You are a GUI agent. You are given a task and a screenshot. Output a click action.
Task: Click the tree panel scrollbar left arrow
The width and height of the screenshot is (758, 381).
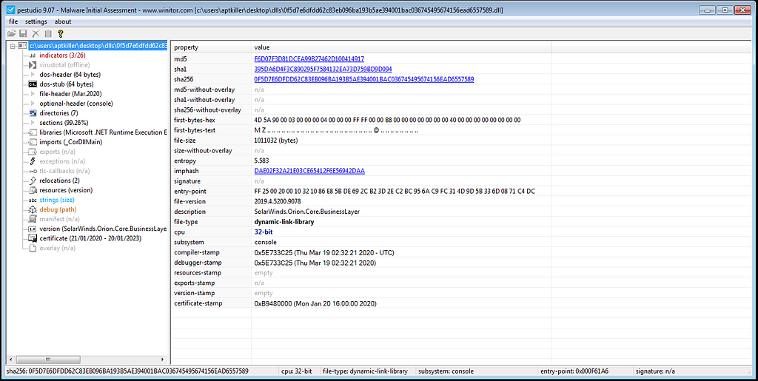tap(11, 360)
